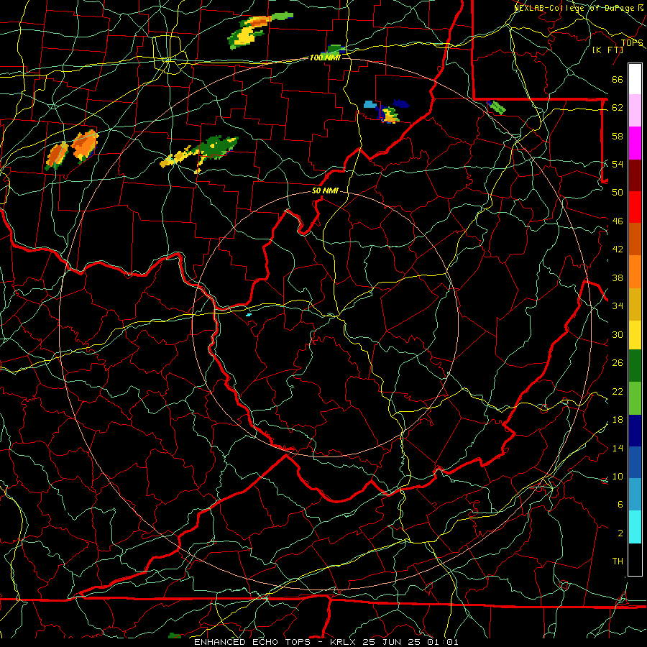Click the 6 legend value
This screenshot has width=647, height=647.
[620, 504]
